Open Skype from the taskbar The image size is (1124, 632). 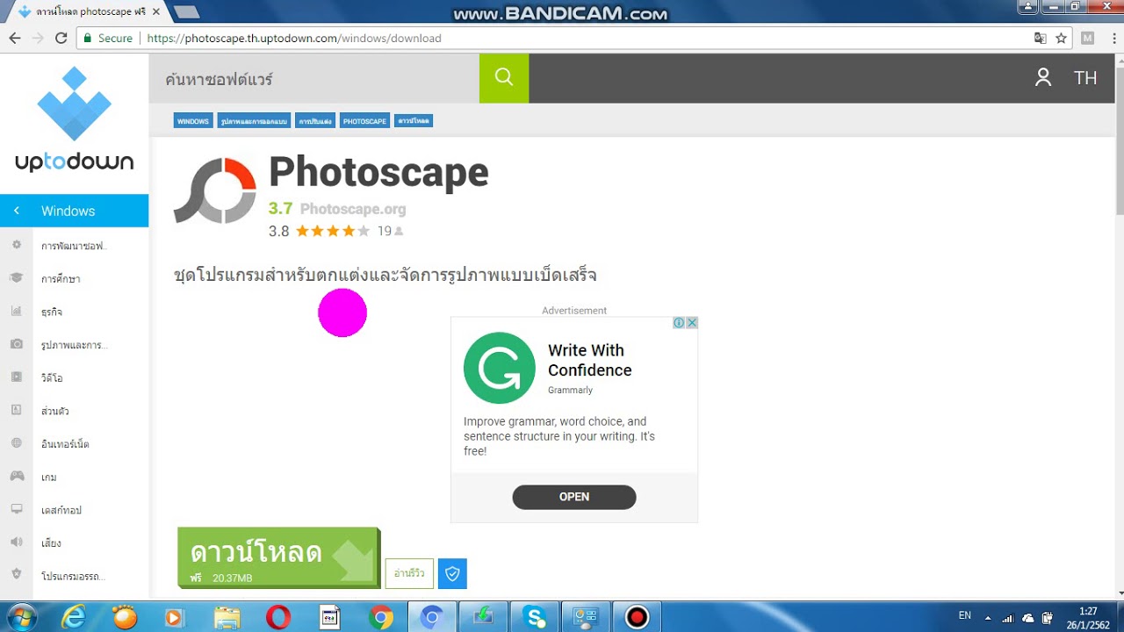[535, 617]
